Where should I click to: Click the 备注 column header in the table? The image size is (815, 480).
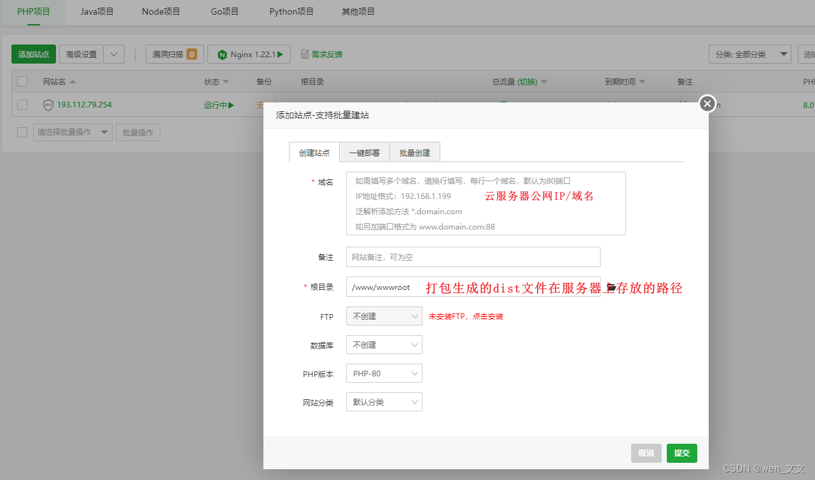(x=685, y=82)
